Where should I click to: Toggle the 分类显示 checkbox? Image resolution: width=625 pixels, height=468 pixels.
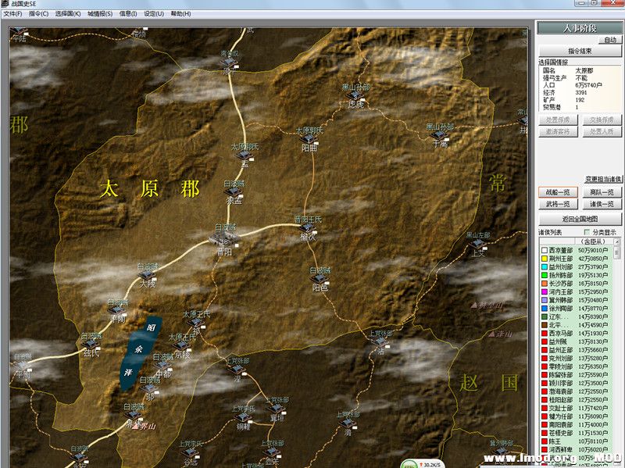587,232
